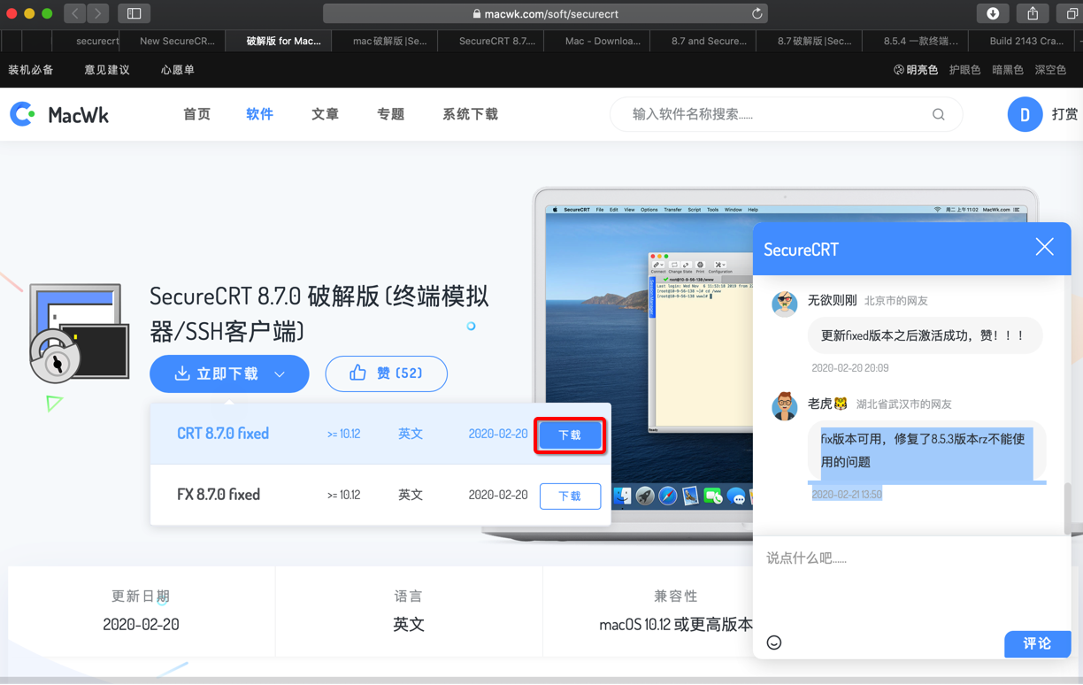Click the 'CRT 8.7.0 fixed' row title
The image size is (1083, 685).
[x=223, y=434]
